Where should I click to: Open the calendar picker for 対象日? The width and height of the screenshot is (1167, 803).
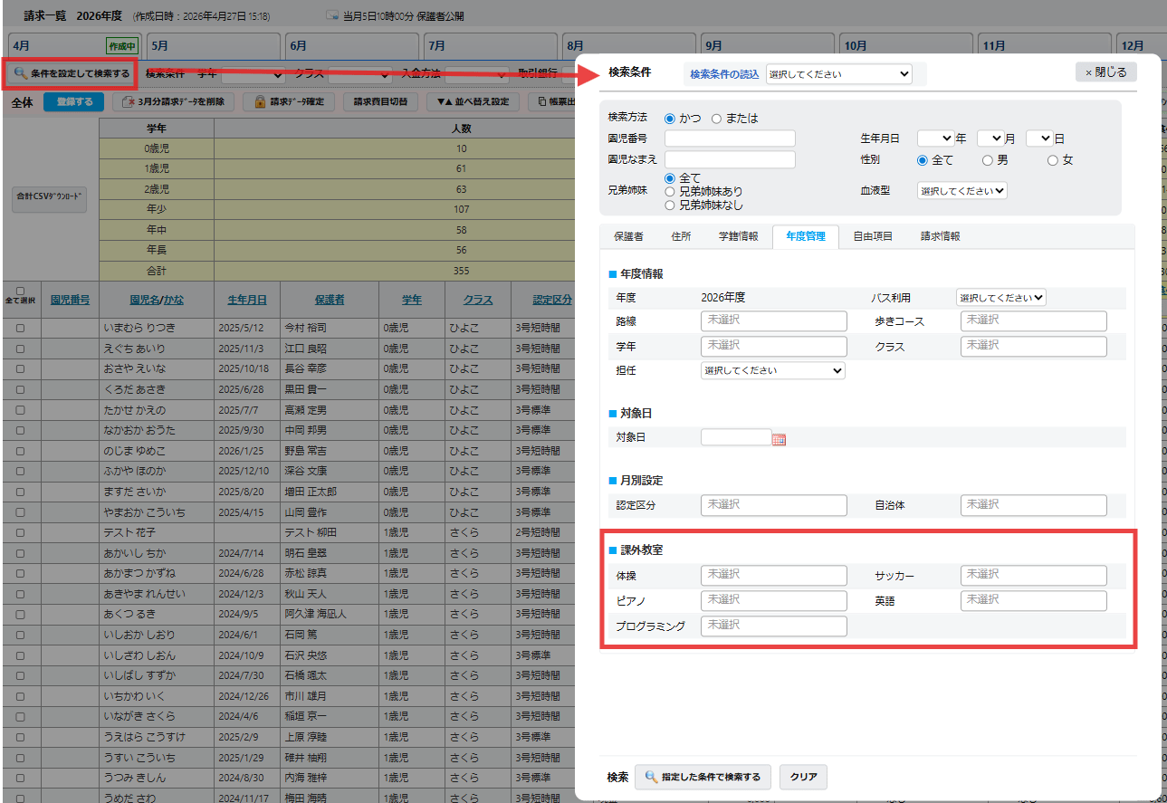(x=779, y=439)
